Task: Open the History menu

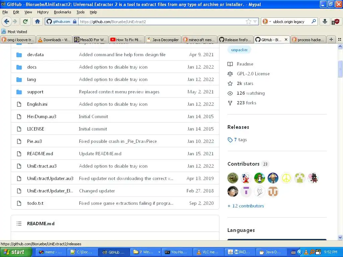Action: [x=43, y=12]
